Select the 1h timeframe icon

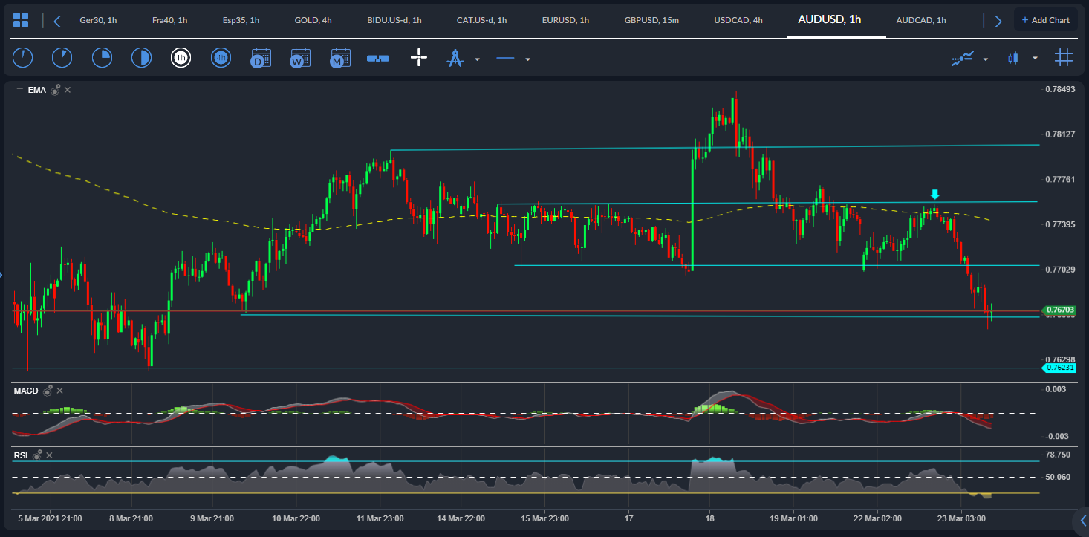pyautogui.click(x=181, y=57)
